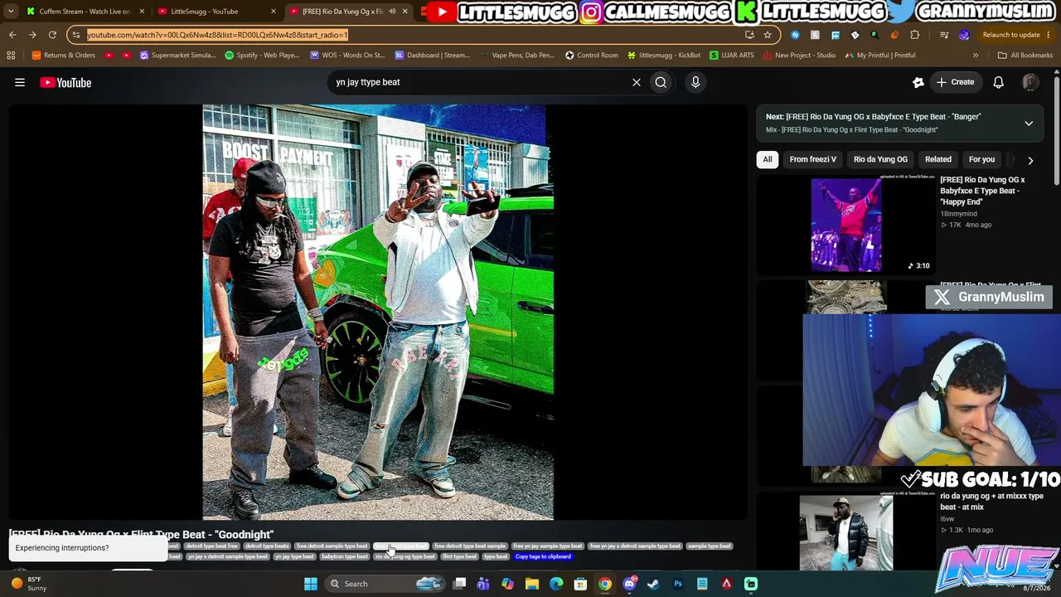Click the Create button
Image resolution: width=1061 pixels, height=597 pixels.
[955, 82]
